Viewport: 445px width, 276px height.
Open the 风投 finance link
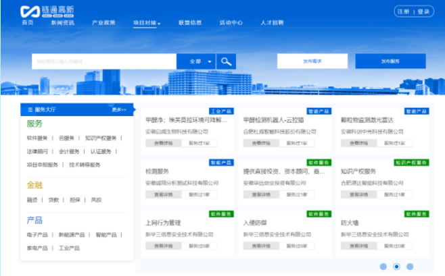pos(96,200)
